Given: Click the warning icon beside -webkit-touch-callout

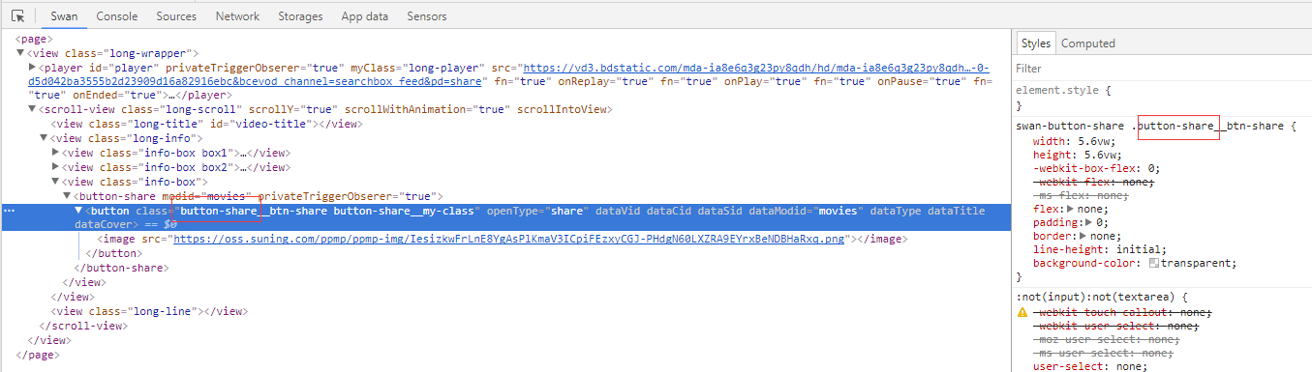Looking at the screenshot, I should (1022, 313).
